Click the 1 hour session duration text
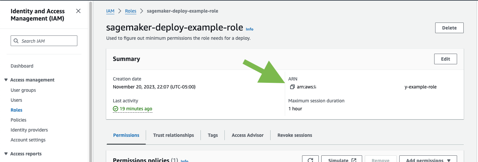Image resolution: width=478 pixels, height=162 pixels. click(295, 109)
